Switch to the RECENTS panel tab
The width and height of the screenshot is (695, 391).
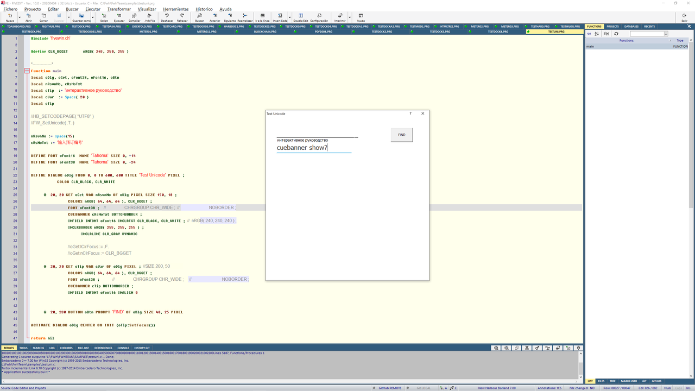click(649, 26)
